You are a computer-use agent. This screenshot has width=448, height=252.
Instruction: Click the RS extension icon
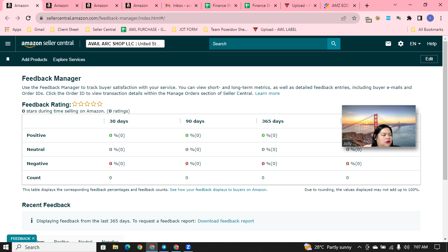[399, 18]
